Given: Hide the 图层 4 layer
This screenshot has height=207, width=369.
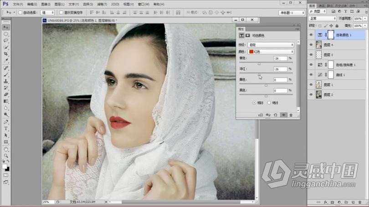Looking at the screenshot, I should [311, 45].
